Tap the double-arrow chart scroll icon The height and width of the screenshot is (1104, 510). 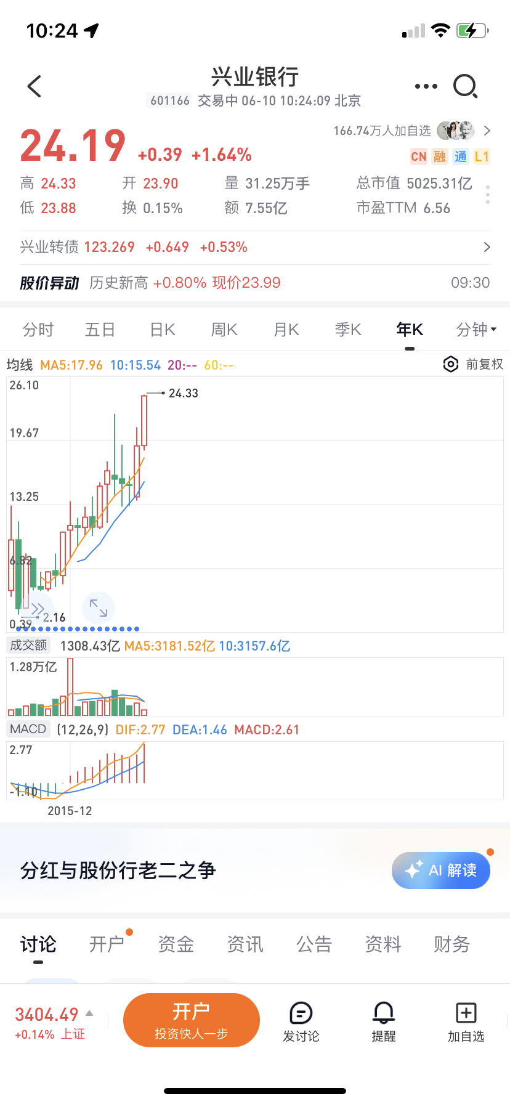[37, 609]
